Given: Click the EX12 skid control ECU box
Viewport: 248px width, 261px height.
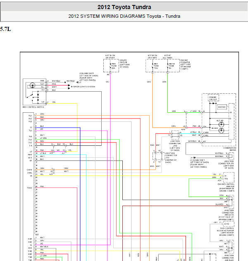Looking at the screenshot, I should [x=228, y=224].
